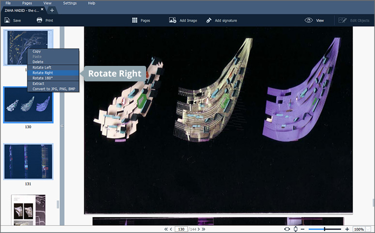Click the Add signature label
The width and height of the screenshot is (375, 233).
[226, 21]
